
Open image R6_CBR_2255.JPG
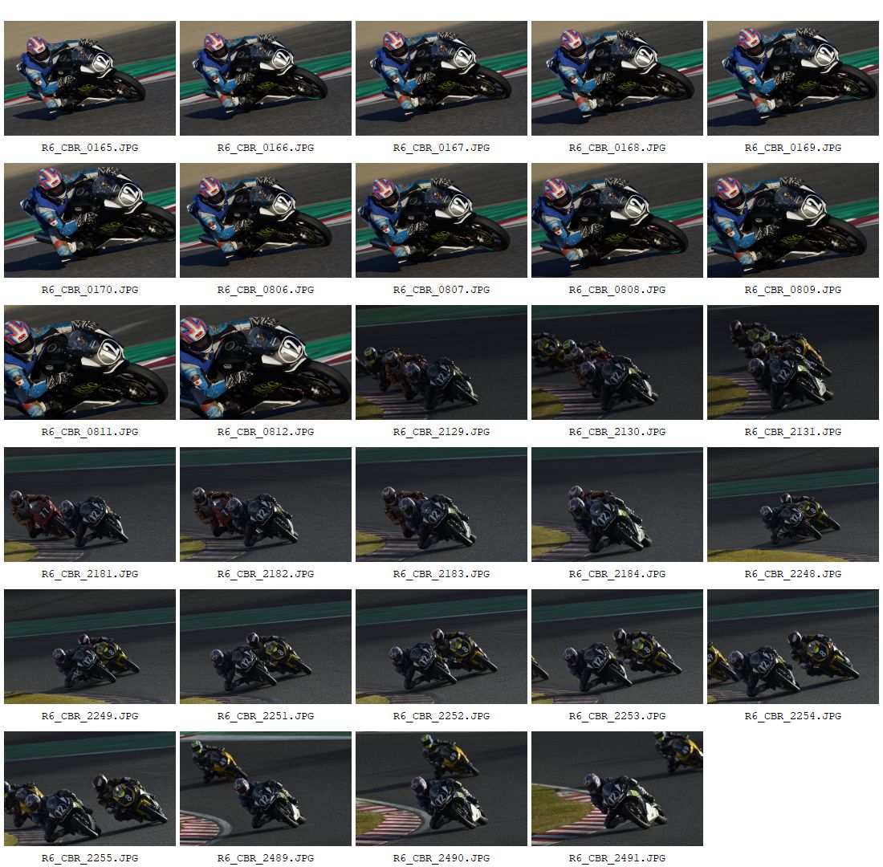pyautogui.click(x=90, y=788)
